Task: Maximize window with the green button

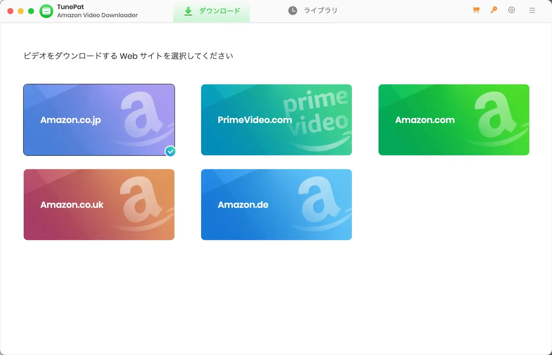Action: (31, 11)
